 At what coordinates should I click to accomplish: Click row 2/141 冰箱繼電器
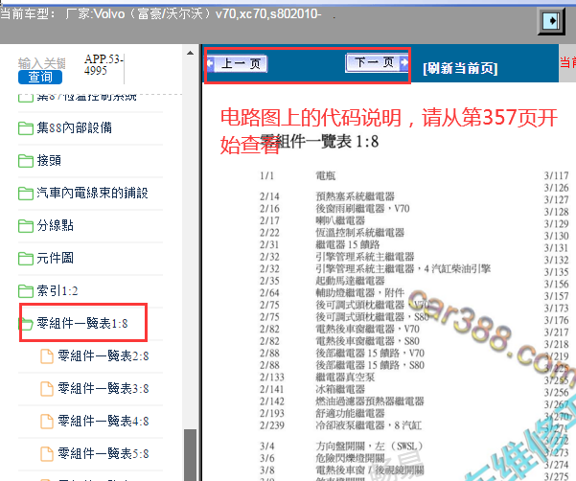tap(312, 390)
